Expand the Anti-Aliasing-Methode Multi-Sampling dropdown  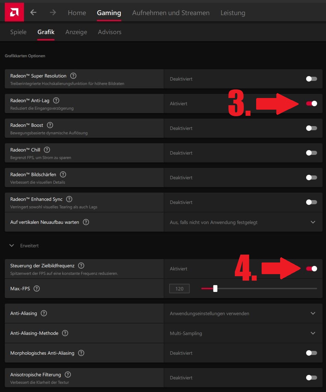click(243, 333)
